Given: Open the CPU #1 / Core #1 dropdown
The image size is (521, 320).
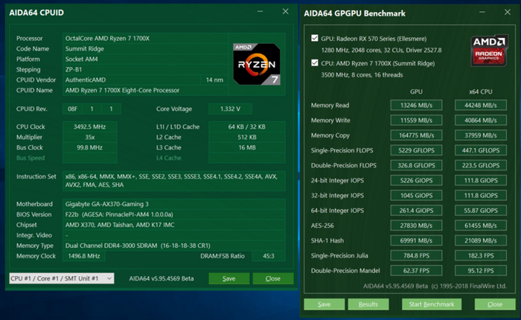Looking at the screenshot, I should (x=61, y=278).
